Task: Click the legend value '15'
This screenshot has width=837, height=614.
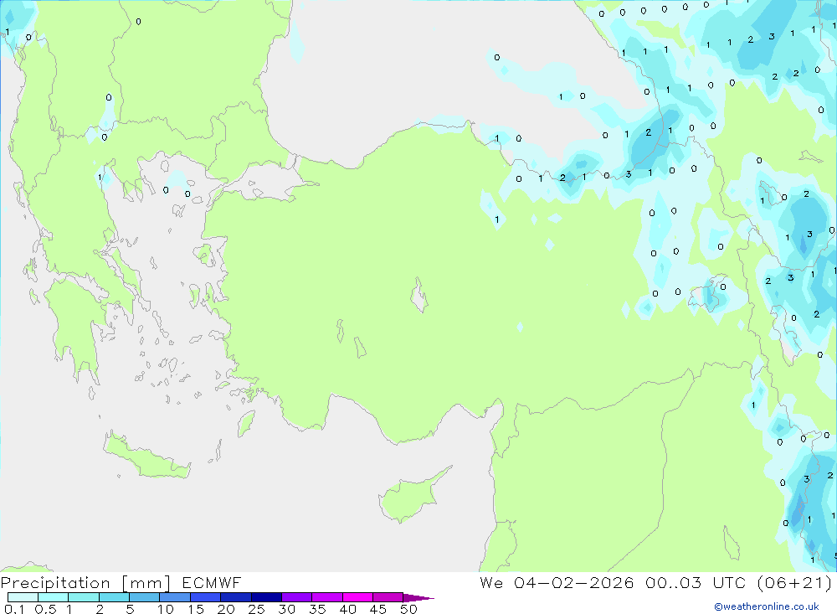Action: click(196, 609)
